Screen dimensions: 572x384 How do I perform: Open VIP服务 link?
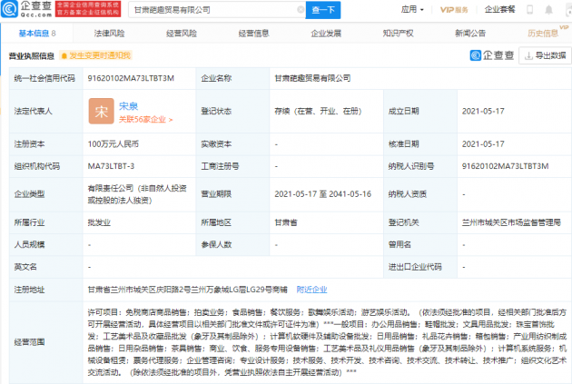coord(454,10)
